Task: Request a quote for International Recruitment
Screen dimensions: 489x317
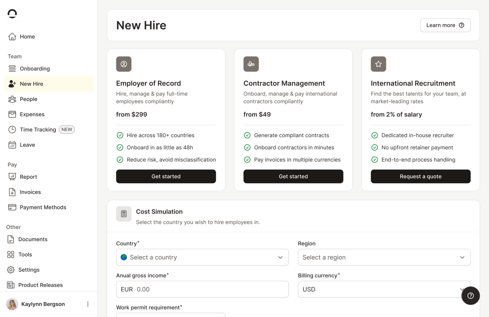Action: point(421,176)
